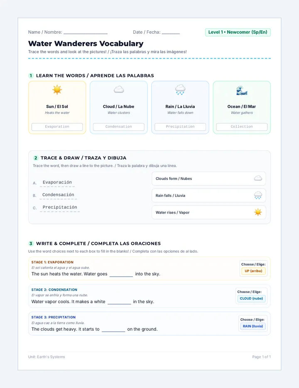Viewport: 299px width, 388px height.
Task: Click the section 1 number badge
Action: 31,75
